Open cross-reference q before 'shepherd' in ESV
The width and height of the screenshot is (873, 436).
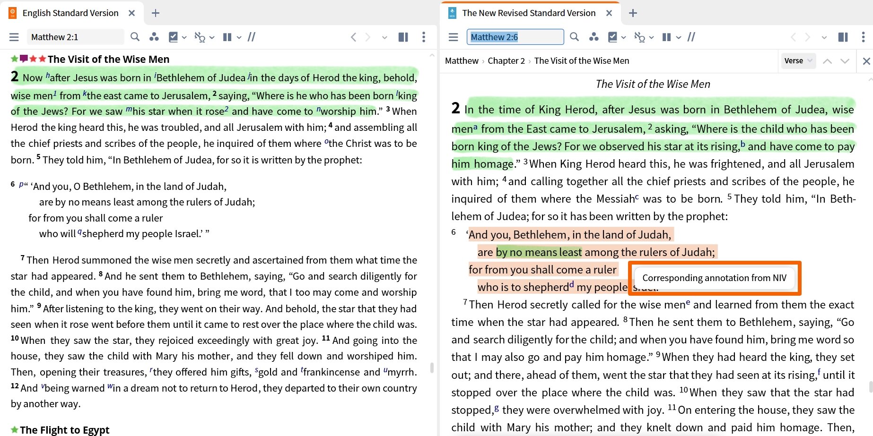79,232
